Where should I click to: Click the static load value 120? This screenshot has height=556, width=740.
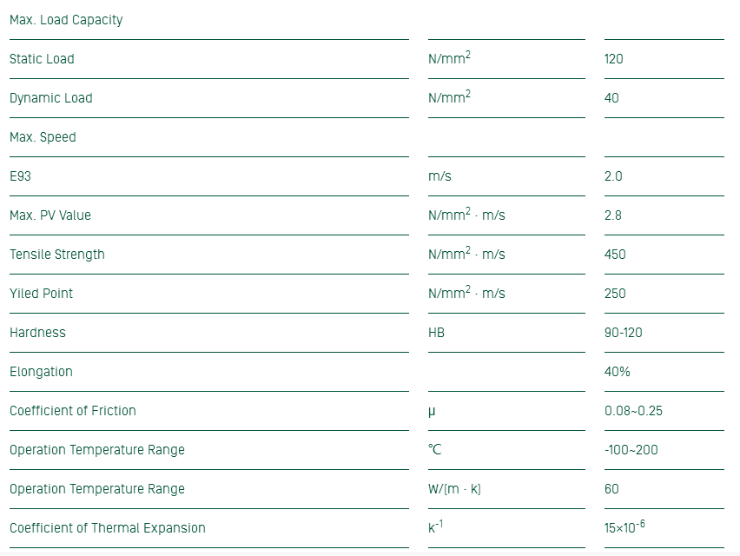pyautogui.click(x=614, y=59)
